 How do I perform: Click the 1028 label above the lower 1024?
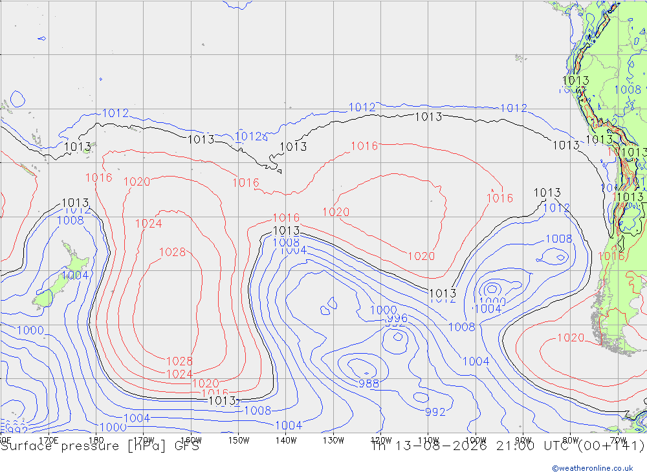pos(179,361)
